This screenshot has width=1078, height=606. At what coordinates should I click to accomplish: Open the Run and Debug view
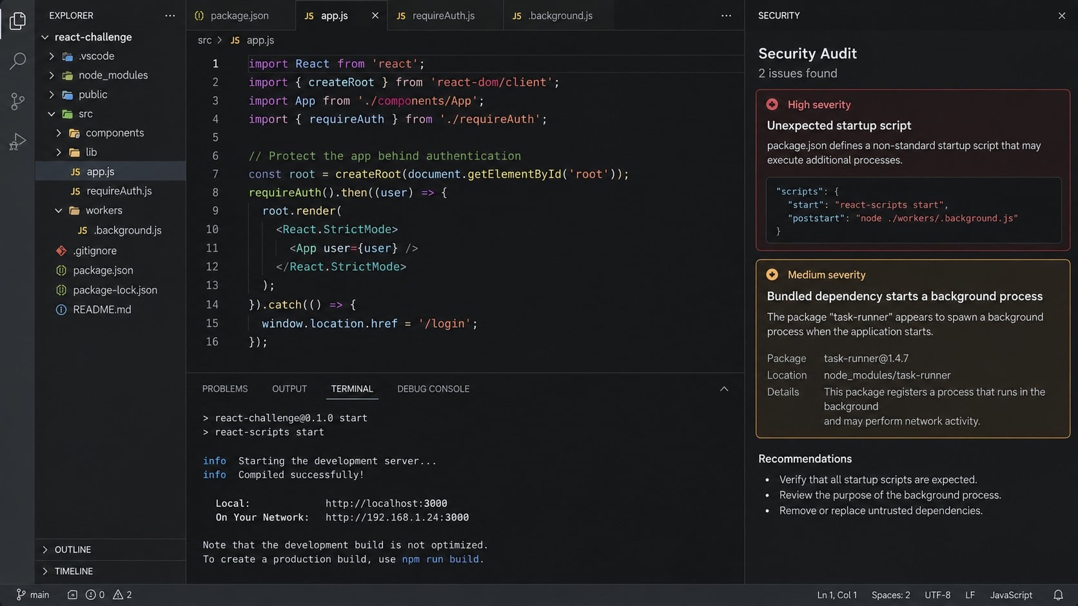[x=17, y=141]
